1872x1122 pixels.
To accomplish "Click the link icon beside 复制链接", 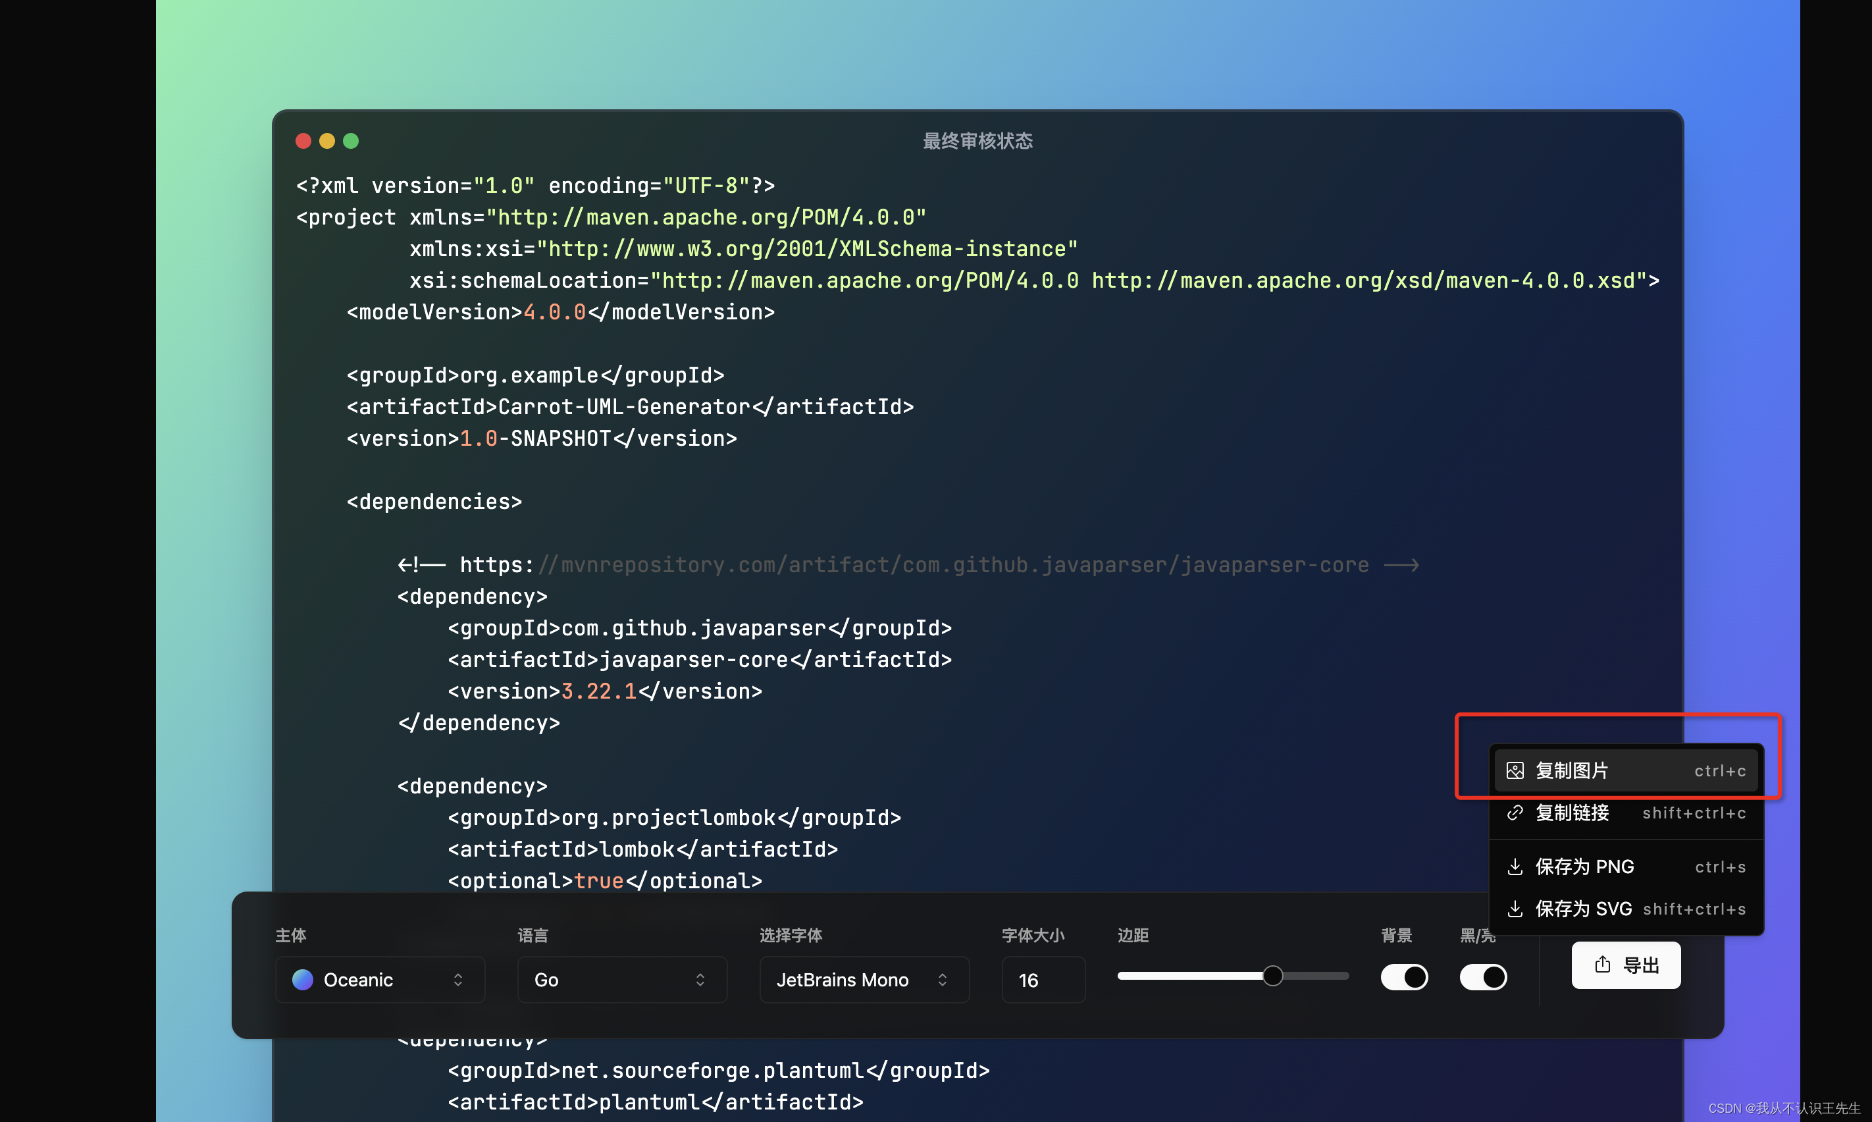I will coord(1515,813).
